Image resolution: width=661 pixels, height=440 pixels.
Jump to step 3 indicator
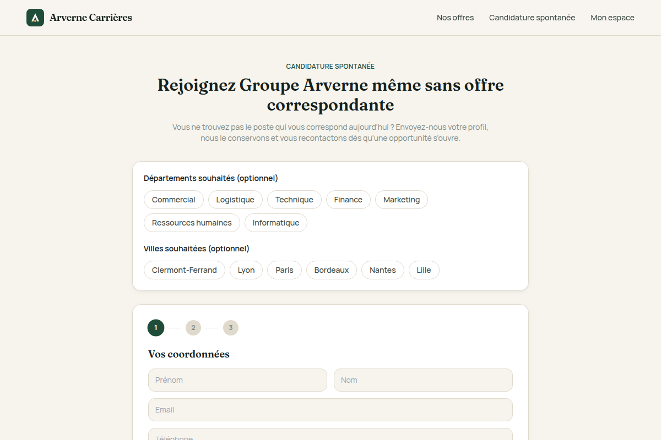tap(231, 328)
